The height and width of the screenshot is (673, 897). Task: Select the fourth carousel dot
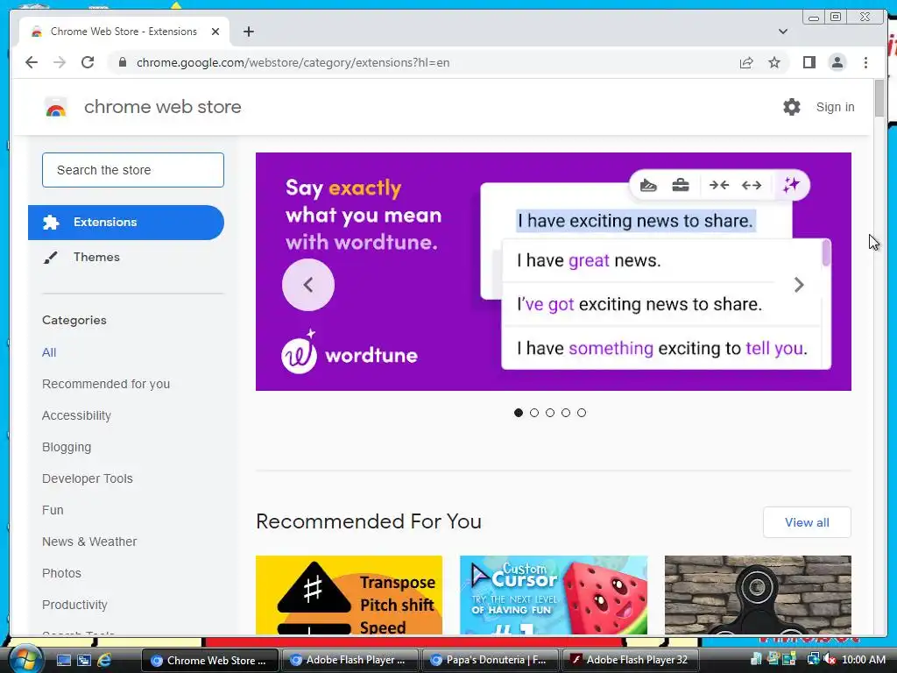[x=566, y=413]
